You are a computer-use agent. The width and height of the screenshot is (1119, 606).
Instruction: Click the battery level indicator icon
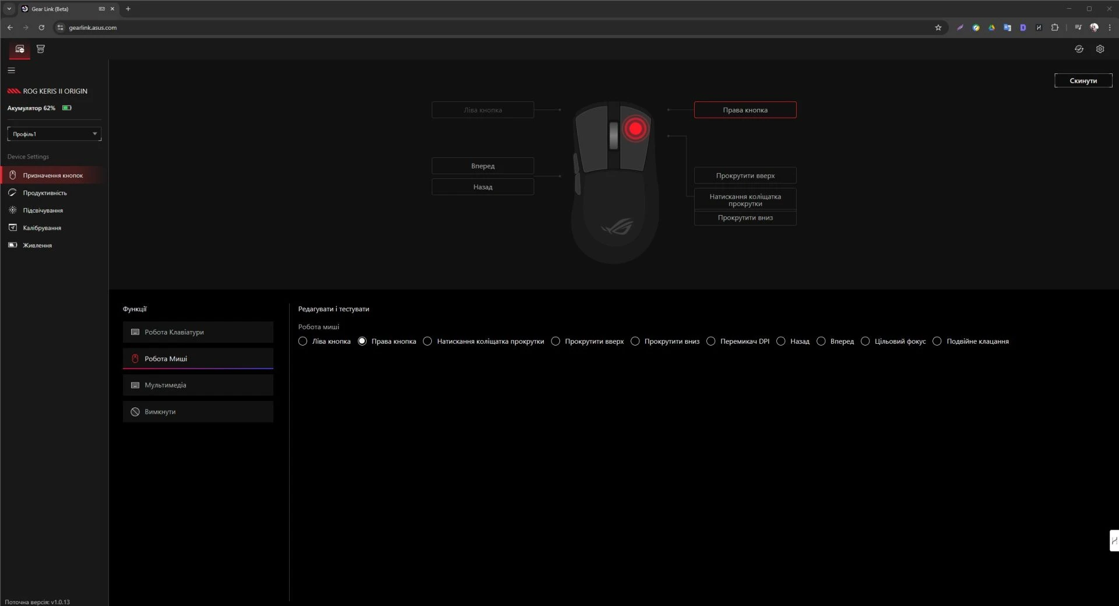point(67,108)
